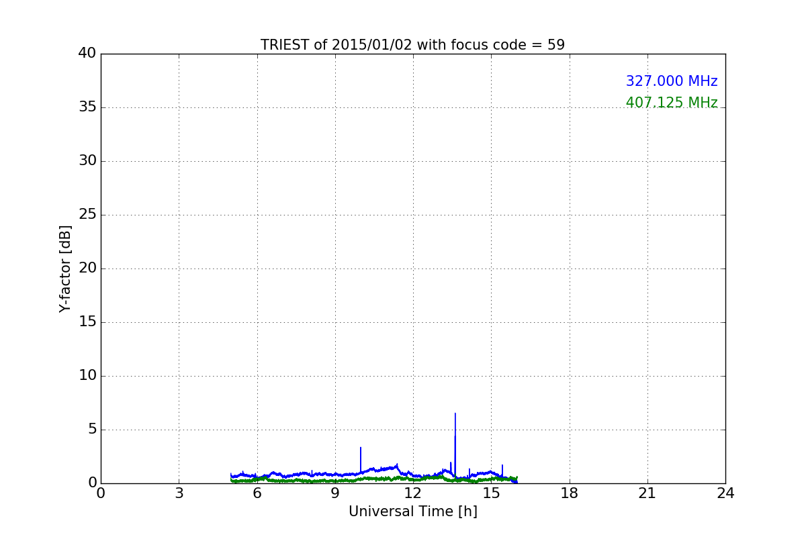Click the x-axis tick label '21'
Screen dimensions: 806x537
(x=647, y=493)
